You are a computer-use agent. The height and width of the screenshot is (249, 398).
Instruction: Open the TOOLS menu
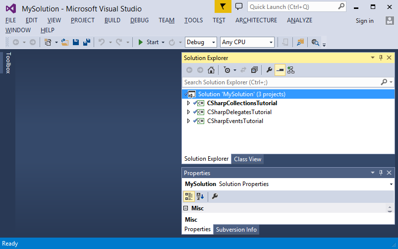[193, 20]
